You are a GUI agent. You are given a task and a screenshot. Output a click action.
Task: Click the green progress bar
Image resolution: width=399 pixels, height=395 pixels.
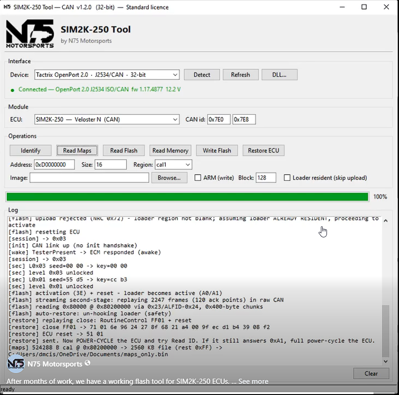pos(187,197)
